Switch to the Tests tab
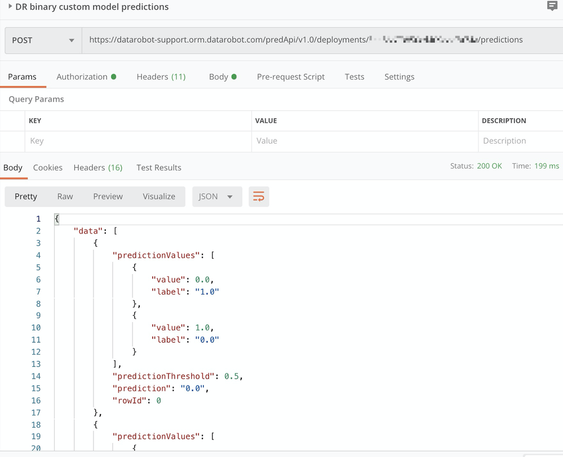This screenshot has width=563, height=457. click(x=354, y=77)
